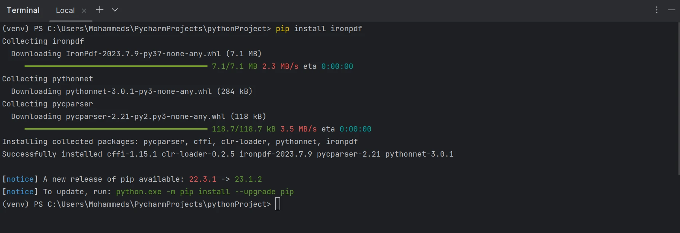Click the 'pip install ironpdf' command text
The width and height of the screenshot is (680, 233).
319,29
